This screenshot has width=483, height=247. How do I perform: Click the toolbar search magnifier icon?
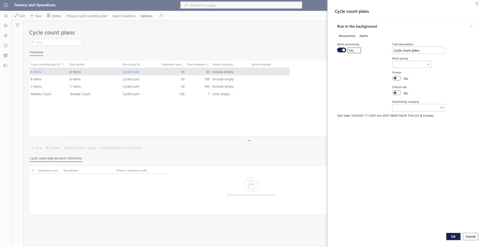pyautogui.click(x=161, y=15)
